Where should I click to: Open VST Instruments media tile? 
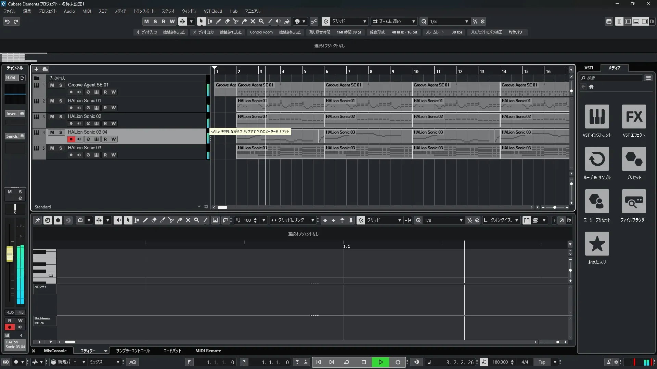coord(597,117)
